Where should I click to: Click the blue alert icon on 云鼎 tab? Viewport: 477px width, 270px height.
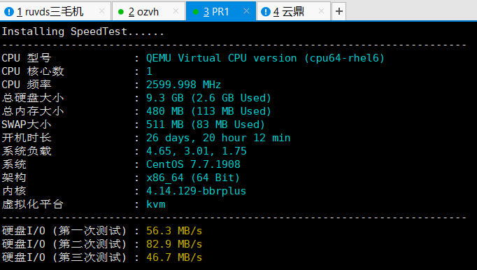[x=266, y=12]
